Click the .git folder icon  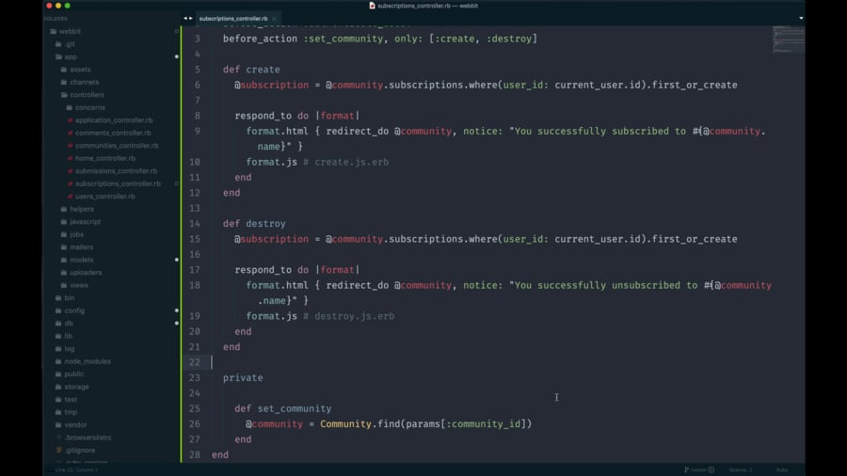(x=58, y=44)
